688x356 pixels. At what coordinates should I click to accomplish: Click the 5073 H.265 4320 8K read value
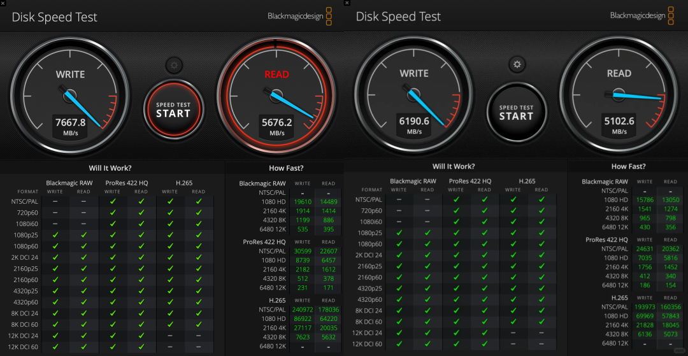[670, 334]
